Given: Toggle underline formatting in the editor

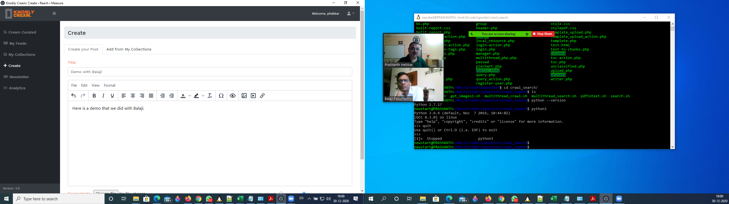Looking at the screenshot, I should click(112, 96).
